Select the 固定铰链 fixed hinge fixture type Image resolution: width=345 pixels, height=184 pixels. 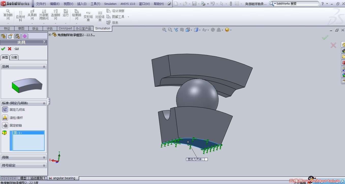(x=5, y=125)
